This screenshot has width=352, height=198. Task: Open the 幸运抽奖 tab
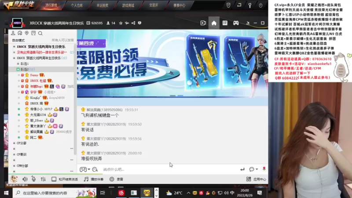[x=103, y=5]
